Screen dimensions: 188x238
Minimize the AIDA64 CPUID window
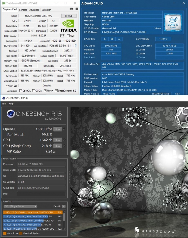[174, 3]
